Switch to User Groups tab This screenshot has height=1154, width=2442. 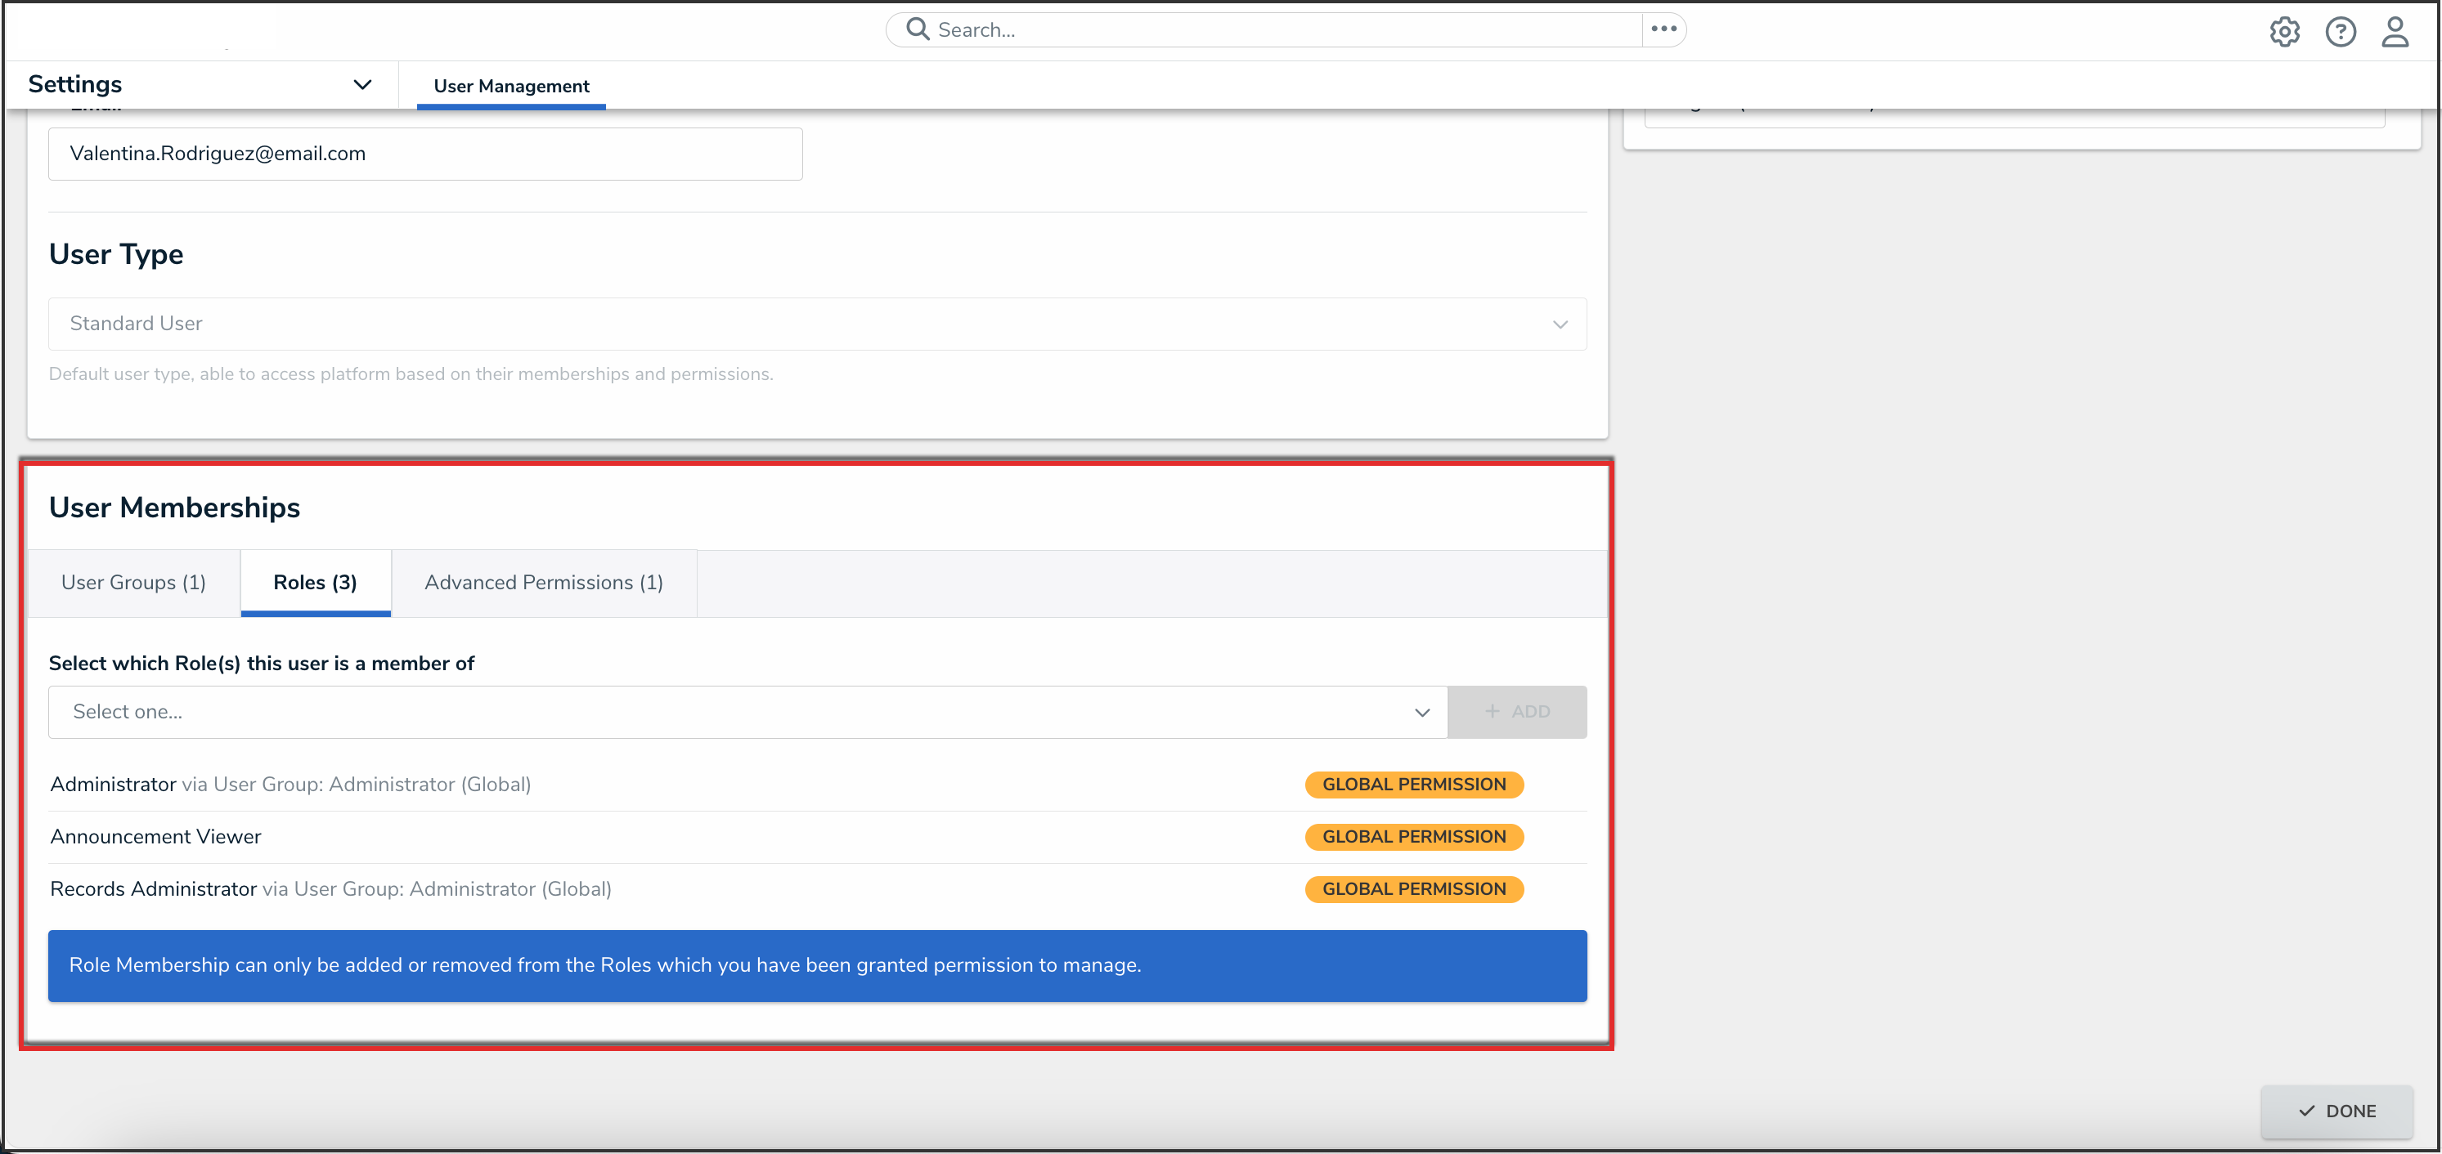pyautogui.click(x=133, y=583)
